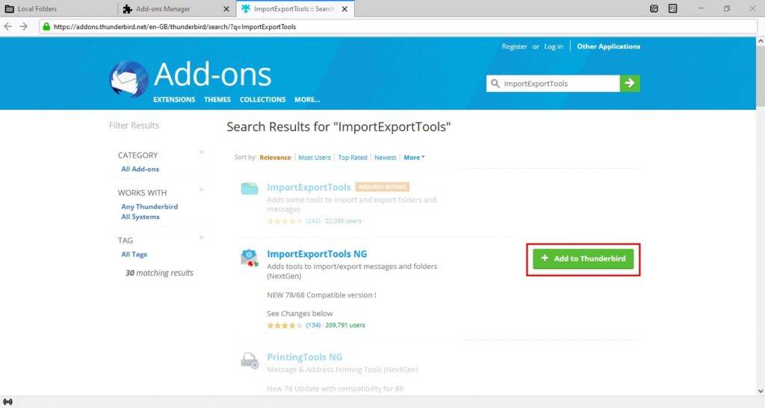Click the green search submit arrow

point(630,84)
